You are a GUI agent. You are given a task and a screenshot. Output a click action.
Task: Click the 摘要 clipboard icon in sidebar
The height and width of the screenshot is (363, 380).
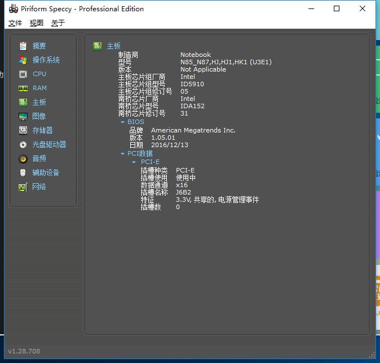pyautogui.click(x=23, y=46)
